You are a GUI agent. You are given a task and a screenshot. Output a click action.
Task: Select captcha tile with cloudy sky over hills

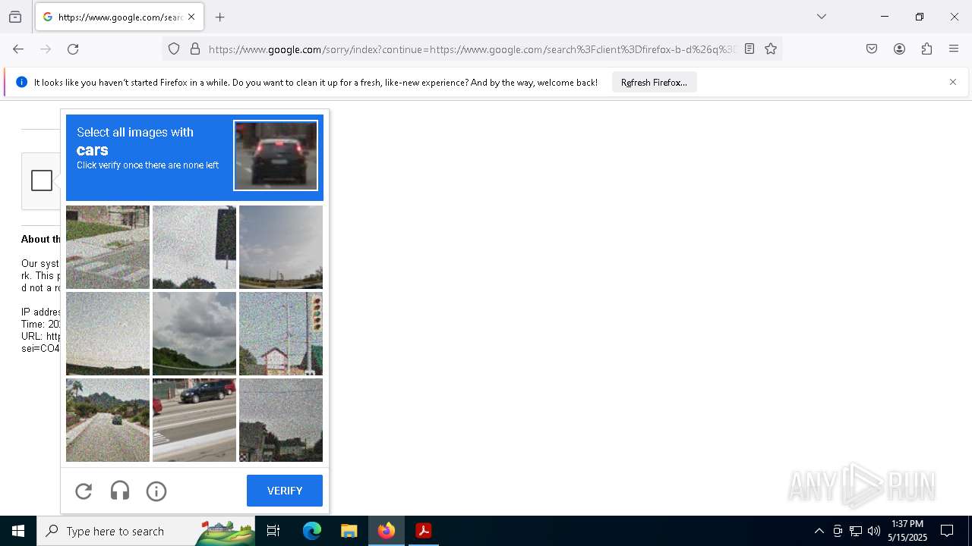point(194,334)
